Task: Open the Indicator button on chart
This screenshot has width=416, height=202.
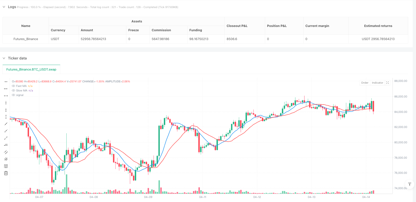Action: [x=377, y=83]
